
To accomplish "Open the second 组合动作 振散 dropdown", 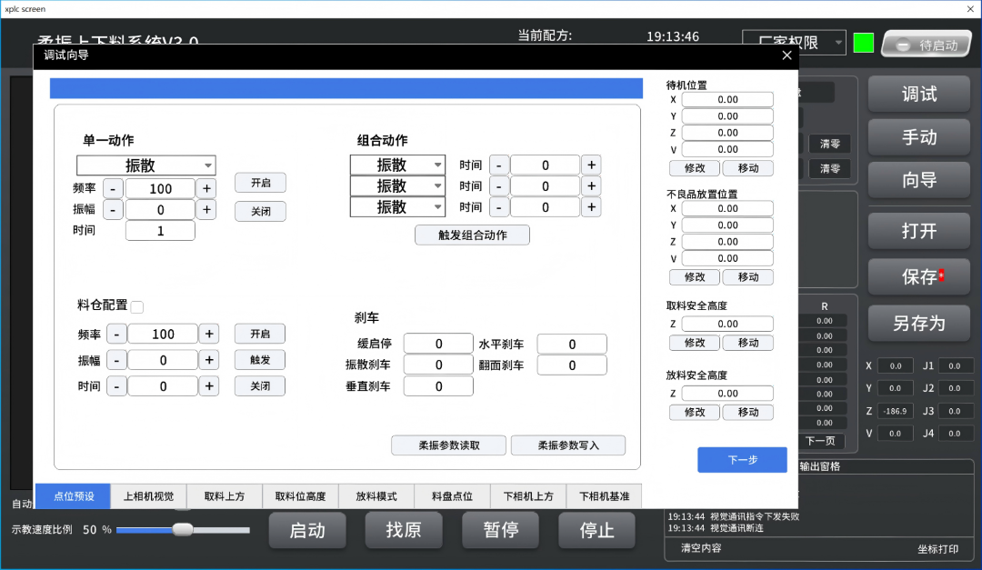I will [397, 186].
